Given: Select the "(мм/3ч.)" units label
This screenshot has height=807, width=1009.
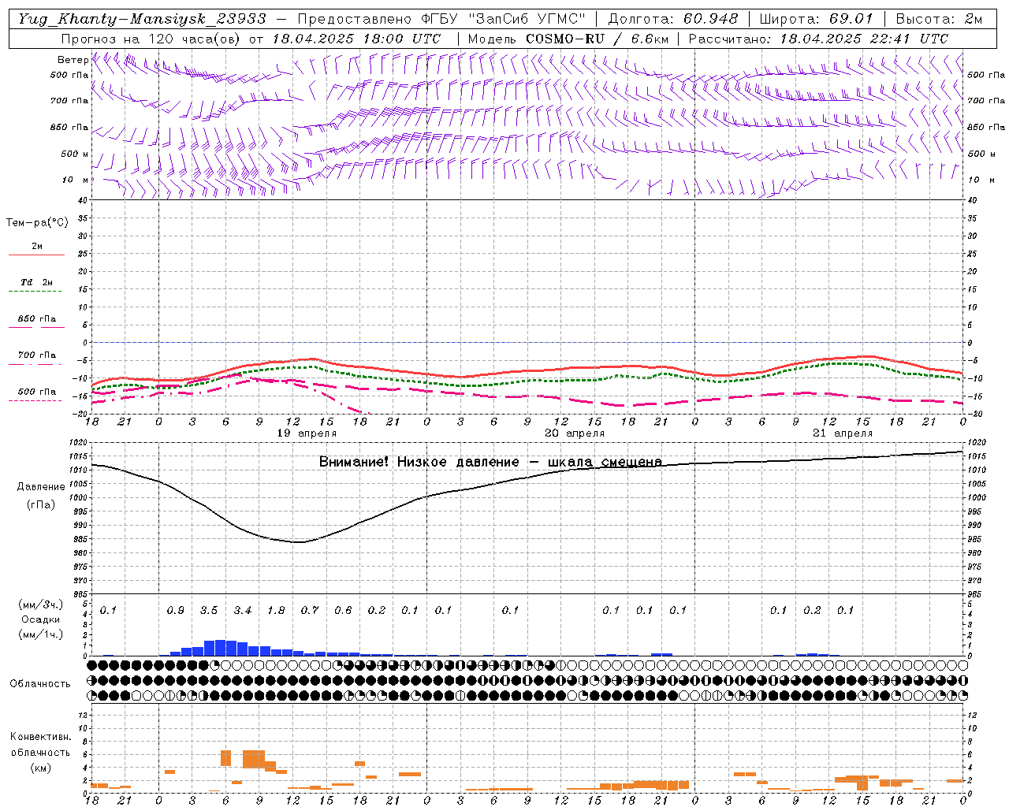Looking at the screenshot, I should [x=40, y=604].
